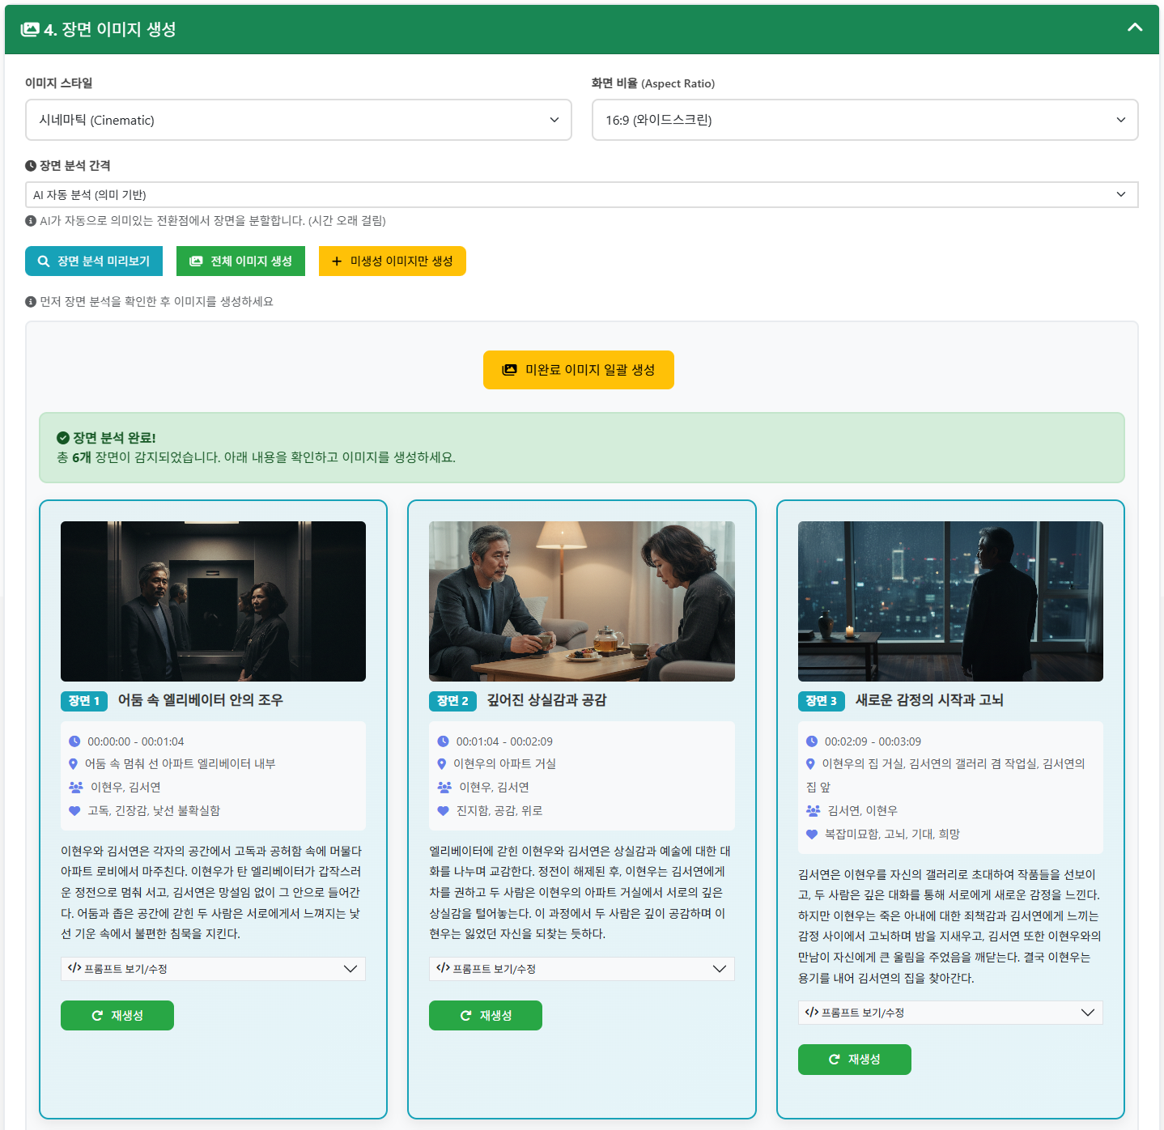Image resolution: width=1164 pixels, height=1130 pixels.
Task: Click 재생성 button under 장면 1
Action: click(117, 1016)
